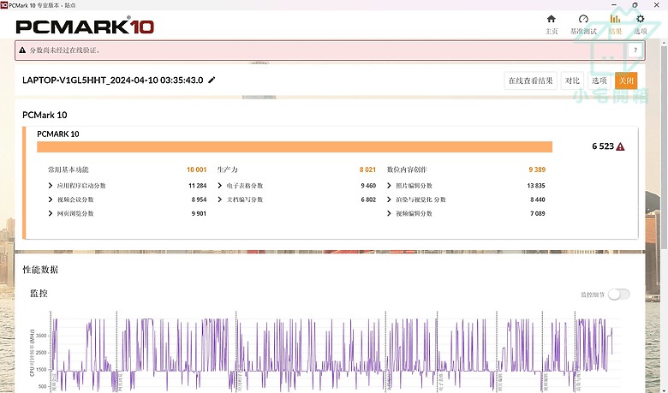The image size is (668, 393).
Task: Go to the 主页 home icon
Action: pos(552,19)
